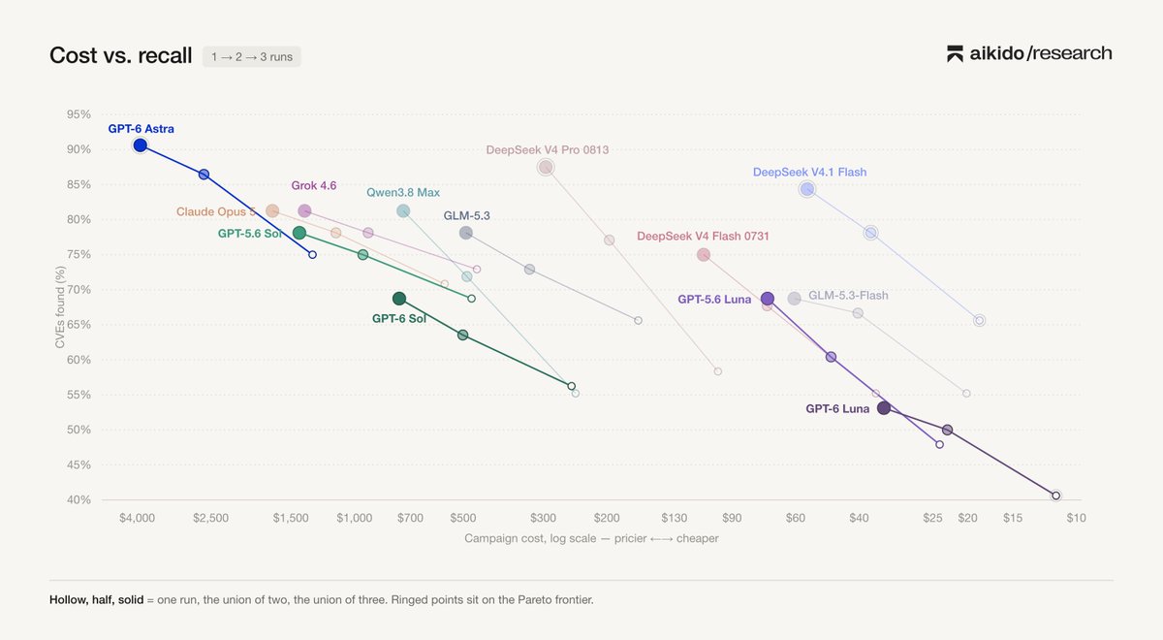The height and width of the screenshot is (640, 1163).
Task: Select the ringed DeepSeek V4.1 Flash marker
Action: click(x=807, y=189)
